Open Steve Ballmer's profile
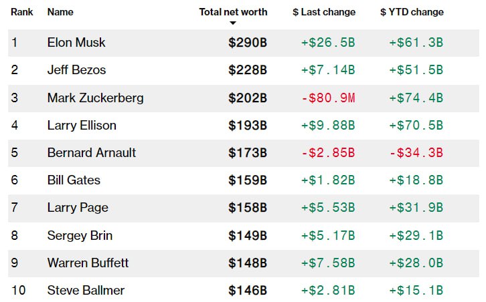Viewport: 486px width, 302px height. pos(86,290)
